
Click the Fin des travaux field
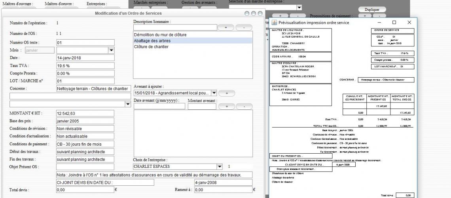tap(85, 159)
